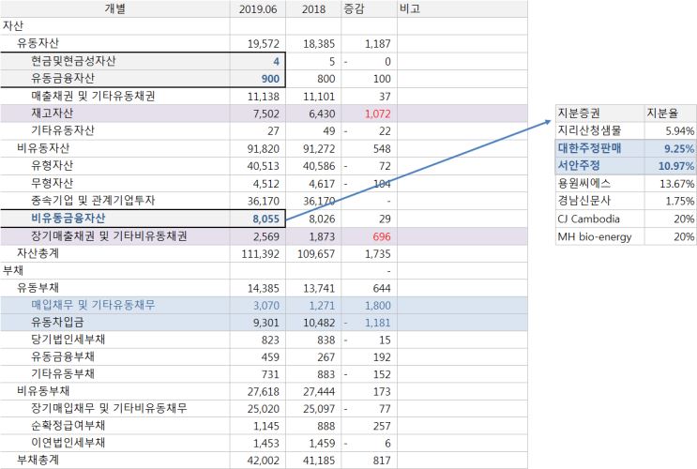This screenshot has height=469, width=697.
Task: Click 매출채권 및 기타유동채권 label
Action: click(x=93, y=96)
